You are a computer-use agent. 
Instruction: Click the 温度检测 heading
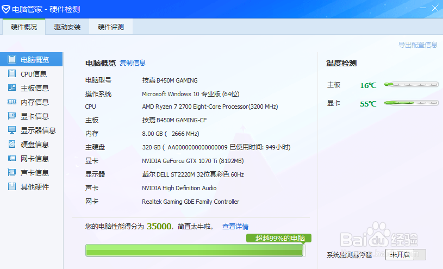341,63
